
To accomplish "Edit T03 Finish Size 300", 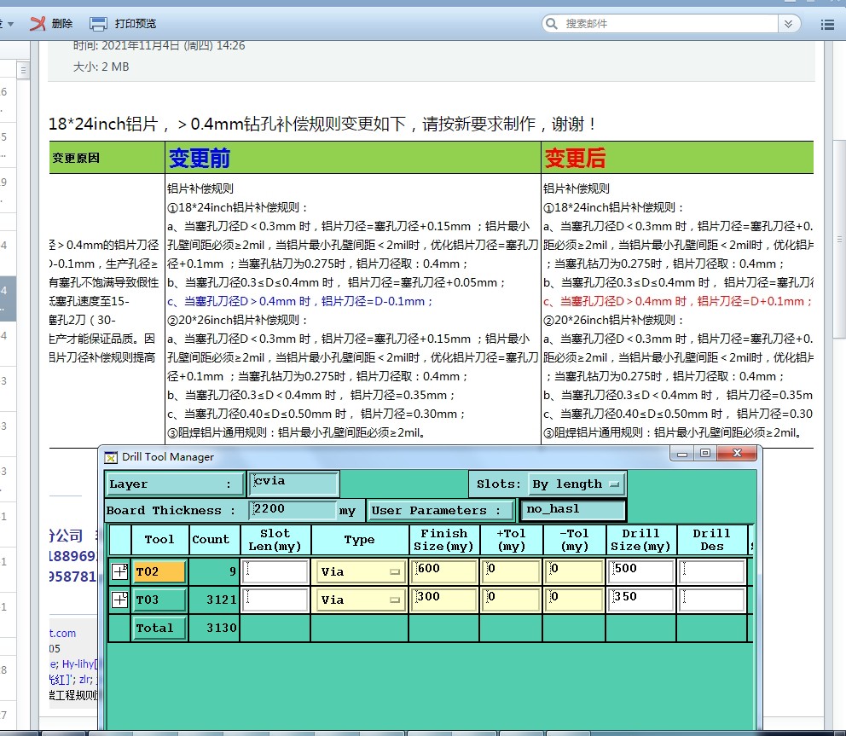I will point(444,600).
